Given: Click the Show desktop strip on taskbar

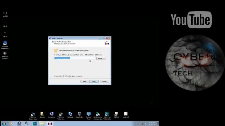Looking at the screenshot, I should pyautogui.click(x=158, y=124).
